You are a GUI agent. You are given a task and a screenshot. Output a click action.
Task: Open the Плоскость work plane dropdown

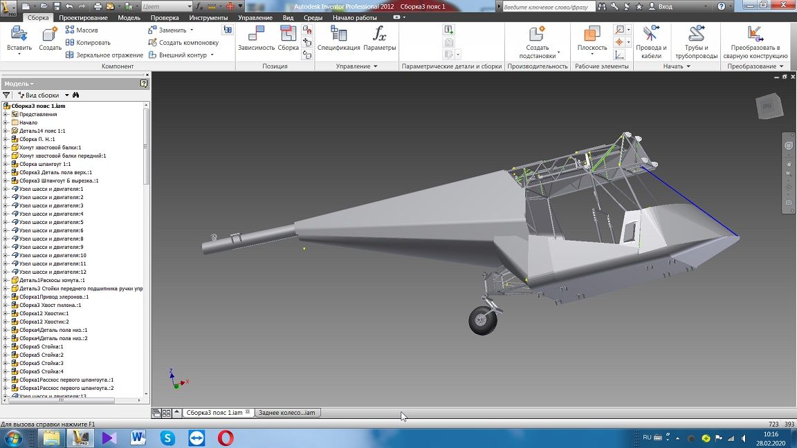(x=592, y=53)
